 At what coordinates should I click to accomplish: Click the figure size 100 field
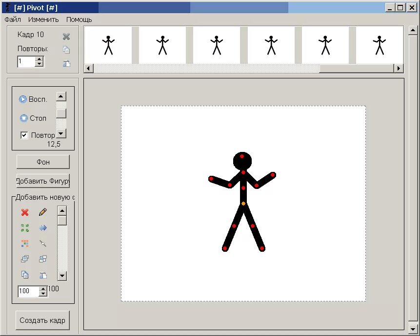tap(28, 291)
